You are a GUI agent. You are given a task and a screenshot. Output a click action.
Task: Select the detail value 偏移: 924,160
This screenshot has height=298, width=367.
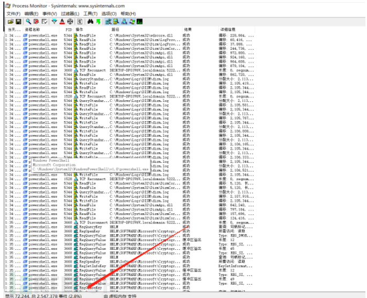236,57
